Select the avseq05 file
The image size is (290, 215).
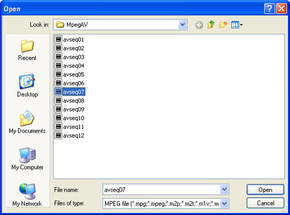[x=70, y=74]
